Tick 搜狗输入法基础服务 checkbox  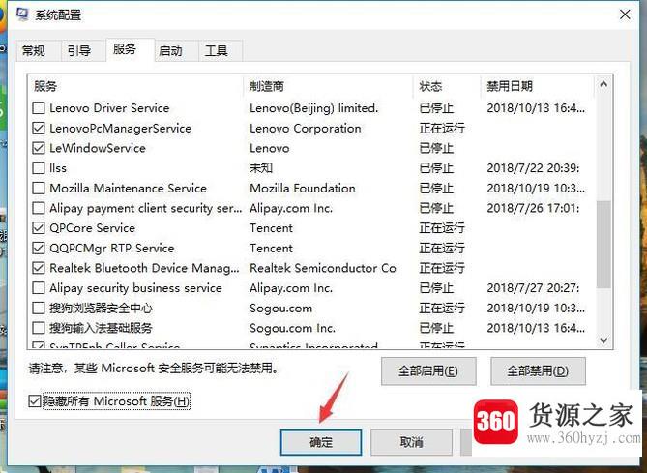pos(39,328)
